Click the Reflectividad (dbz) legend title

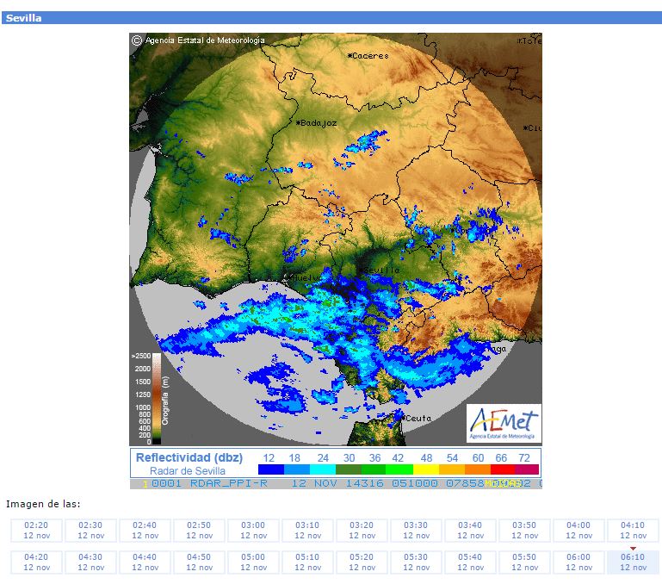tap(189, 457)
